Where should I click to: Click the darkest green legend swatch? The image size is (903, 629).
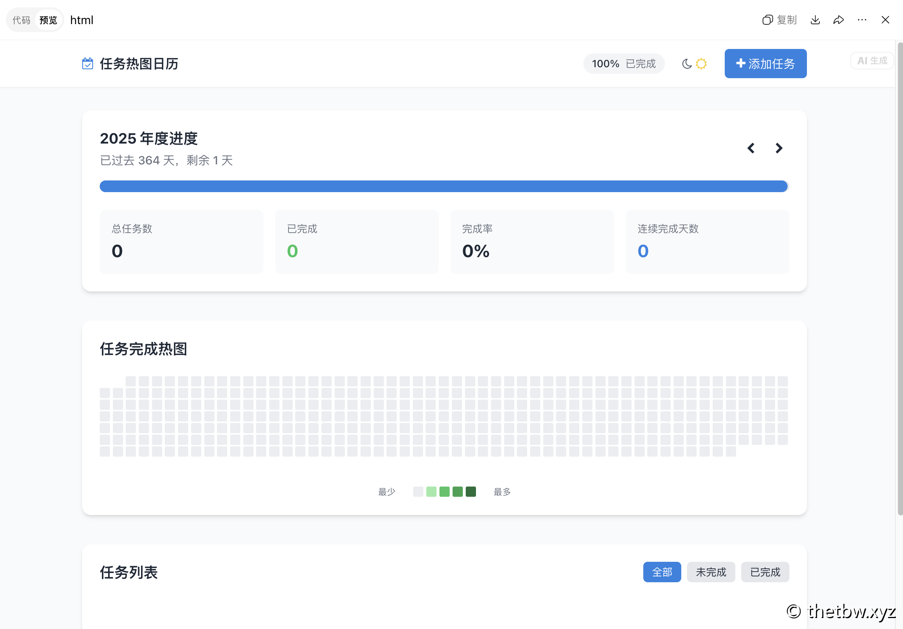coord(470,492)
